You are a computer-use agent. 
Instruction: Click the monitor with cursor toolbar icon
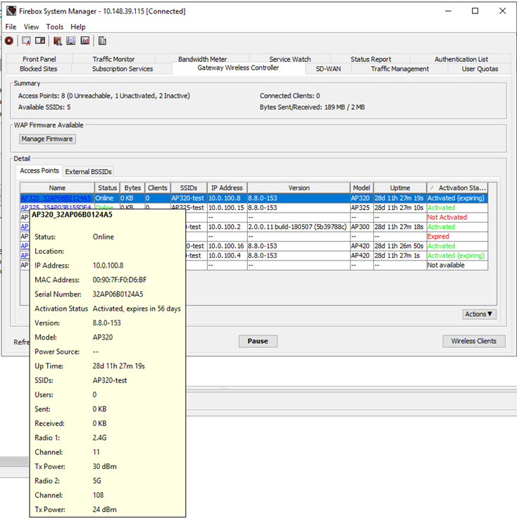(x=26, y=41)
